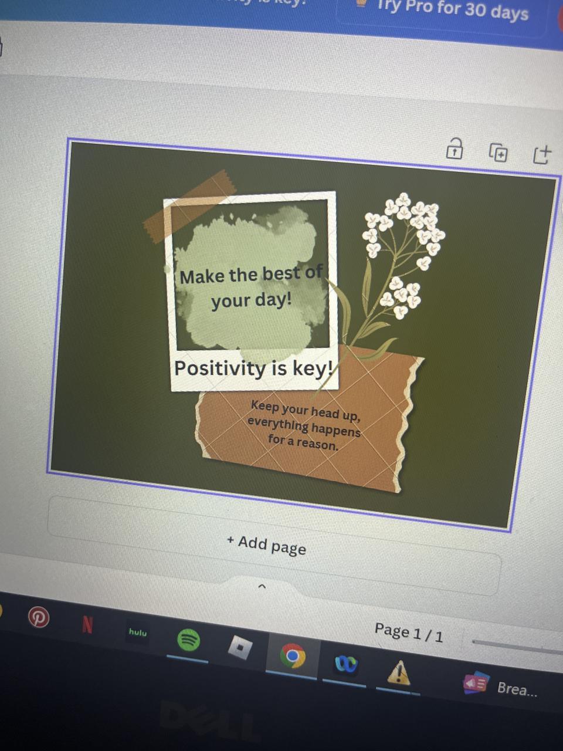Open Spotify in the taskbar
The height and width of the screenshot is (751, 563).
point(188,640)
